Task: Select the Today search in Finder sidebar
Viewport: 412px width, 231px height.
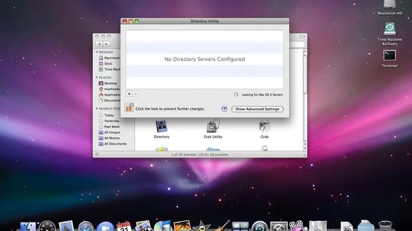Action: 106,116
